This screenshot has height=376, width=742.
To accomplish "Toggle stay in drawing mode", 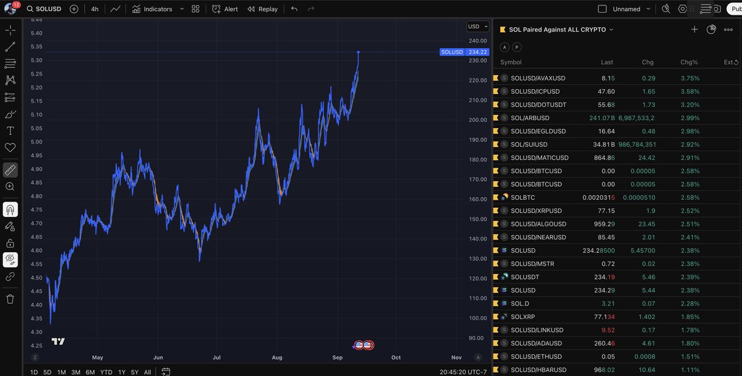I will (x=11, y=226).
